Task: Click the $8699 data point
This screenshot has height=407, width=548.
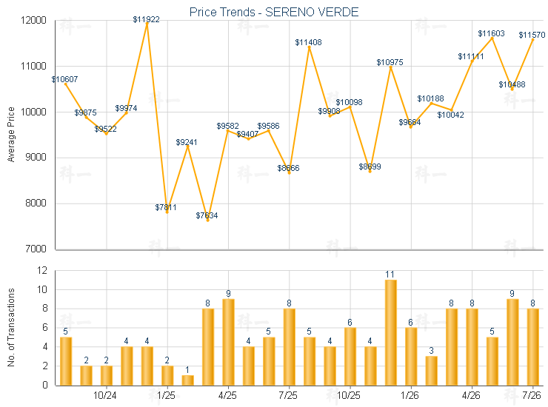Action: (x=370, y=171)
